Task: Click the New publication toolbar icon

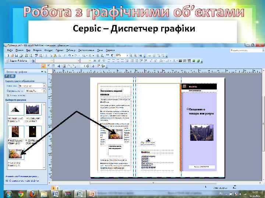Action: pyautogui.click(x=8, y=56)
